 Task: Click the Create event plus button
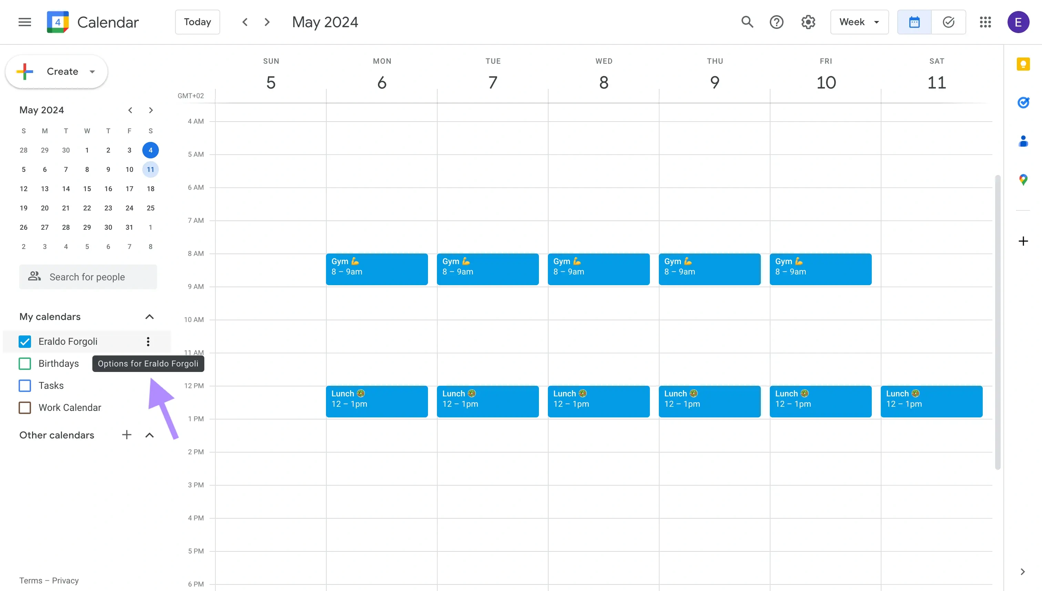pyautogui.click(x=26, y=71)
